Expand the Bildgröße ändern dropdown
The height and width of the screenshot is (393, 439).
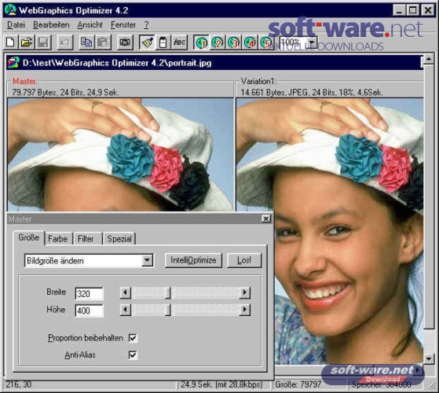coord(147,260)
